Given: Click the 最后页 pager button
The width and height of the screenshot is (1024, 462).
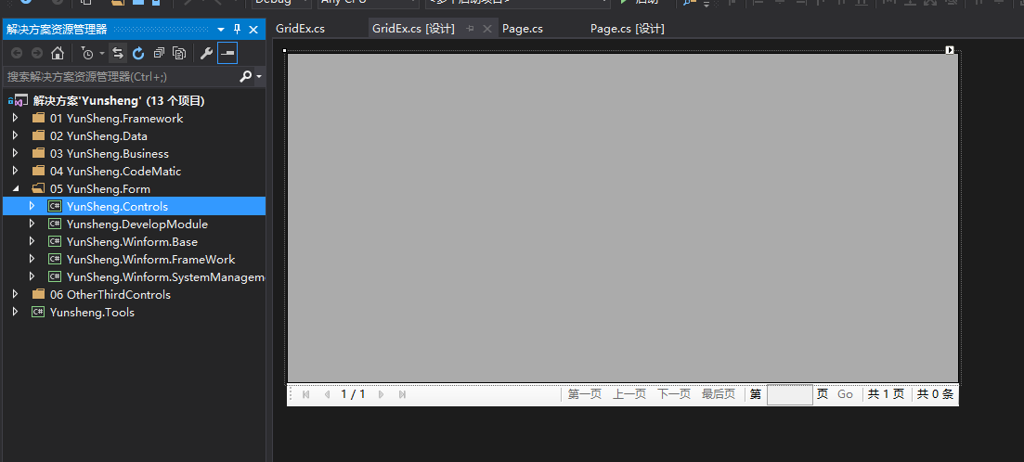Looking at the screenshot, I should (719, 394).
